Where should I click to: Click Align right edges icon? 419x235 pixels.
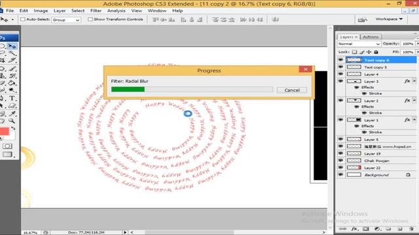(200, 20)
